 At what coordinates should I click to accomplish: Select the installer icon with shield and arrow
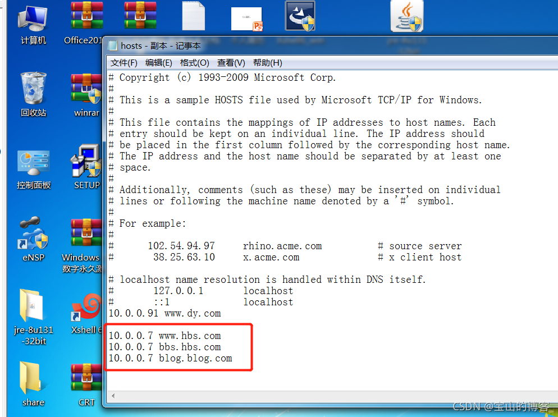click(300, 16)
